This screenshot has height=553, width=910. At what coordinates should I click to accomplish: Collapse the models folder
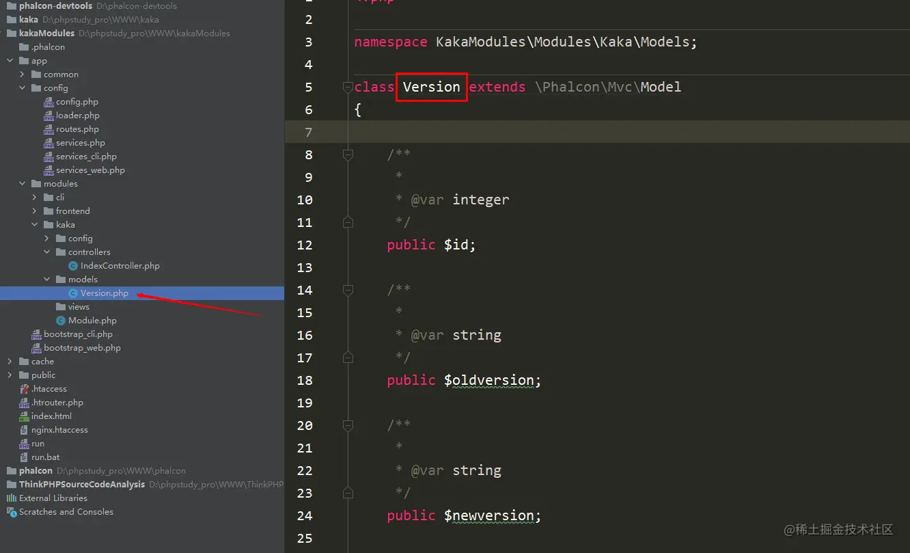[x=47, y=280]
